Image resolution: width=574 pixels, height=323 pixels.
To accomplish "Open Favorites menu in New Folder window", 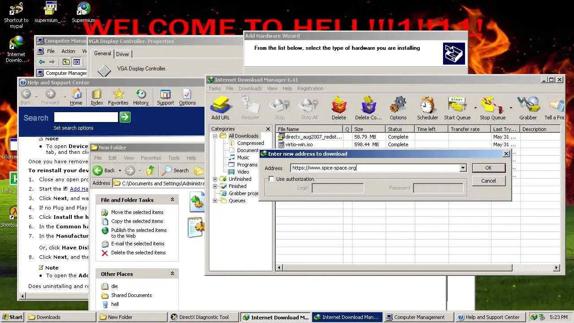I will 151,158.
